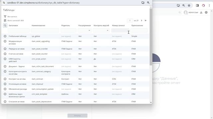213x119 pixels.
Task: Open browser three-dot menu
Action: tap(209, 5)
